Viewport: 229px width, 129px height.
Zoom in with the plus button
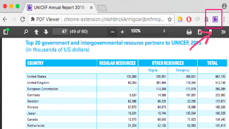[x=122, y=32]
